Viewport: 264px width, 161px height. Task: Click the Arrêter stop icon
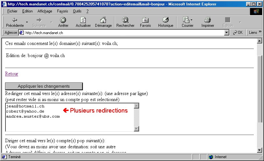[63, 20]
